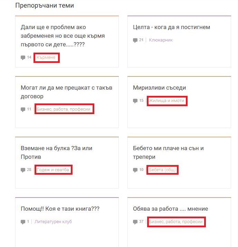Open Годеж и сватба category
Viewport: 238px width, 247px height.
53,170
